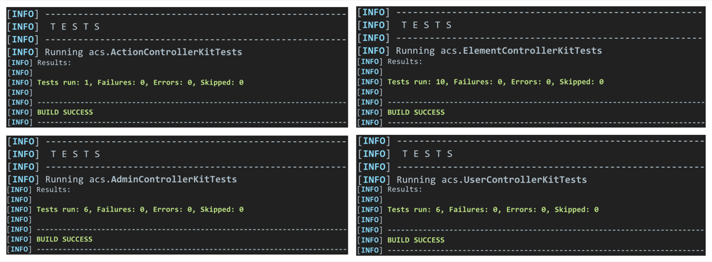Image resolution: width=712 pixels, height=262 pixels.
Task: Click BUILD SUCCESS in ElementController panel
Action: pos(416,112)
